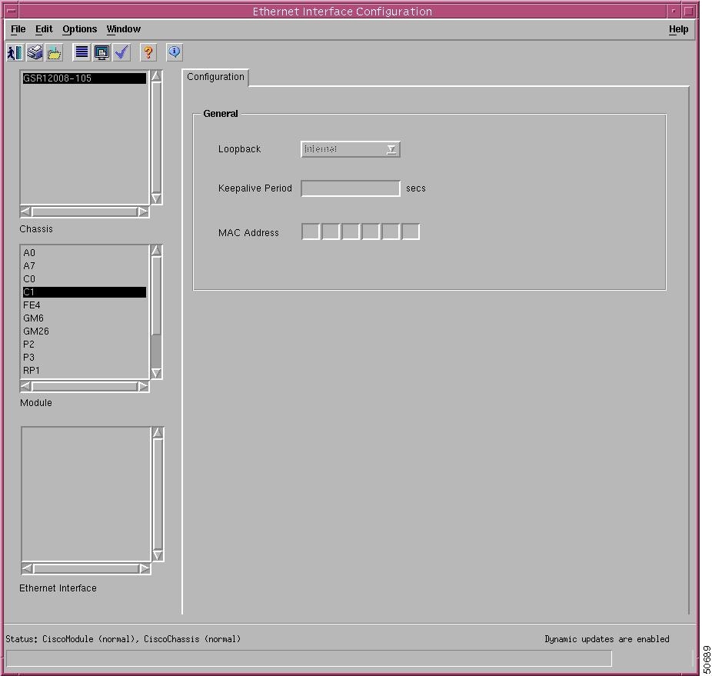Click Chassis list scroll up arrow
The height and width of the screenshot is (676, 712).
(156, 76)
